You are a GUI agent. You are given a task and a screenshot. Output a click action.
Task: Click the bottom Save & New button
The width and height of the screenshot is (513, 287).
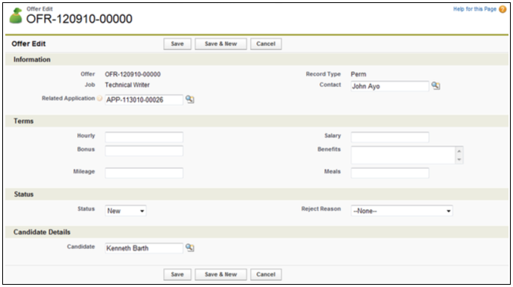(x=221, y=275)
